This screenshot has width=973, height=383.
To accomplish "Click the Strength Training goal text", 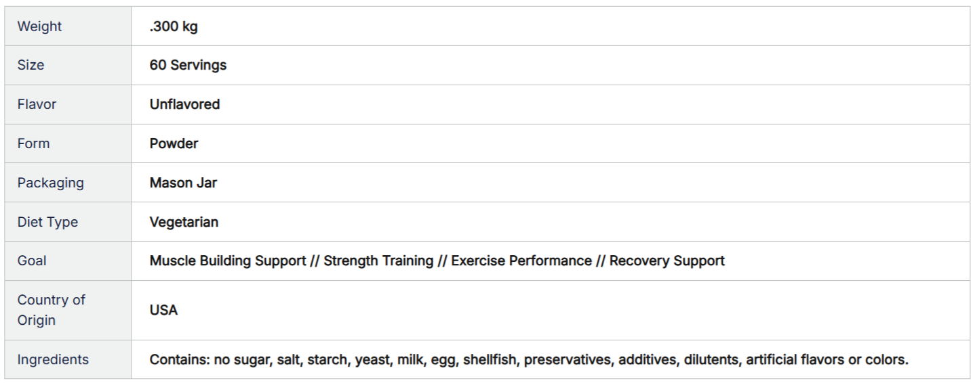I will click(x=378, y=261).
